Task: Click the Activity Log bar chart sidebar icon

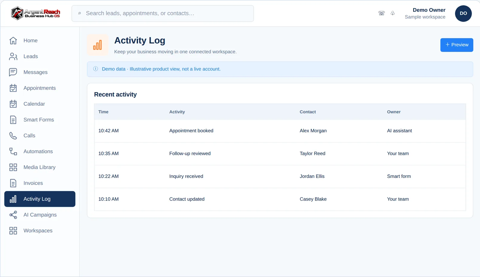Action: pyautogui.click(x=13, y=199)
